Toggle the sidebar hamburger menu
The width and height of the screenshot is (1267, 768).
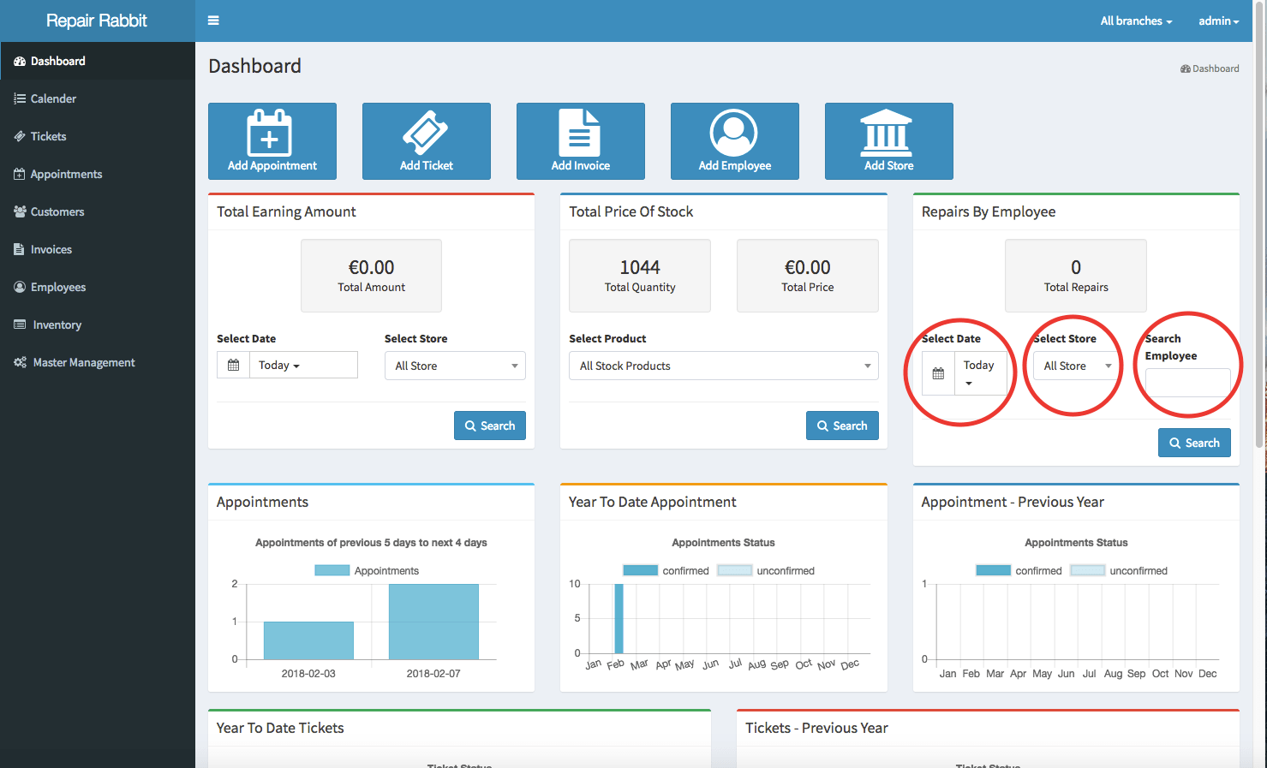(213, 21)
